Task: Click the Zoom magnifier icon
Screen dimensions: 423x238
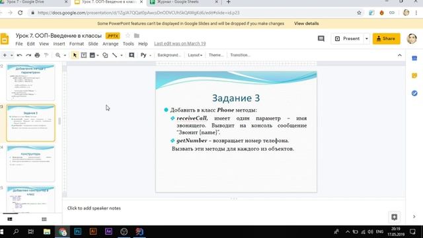Action: point(58,55)
